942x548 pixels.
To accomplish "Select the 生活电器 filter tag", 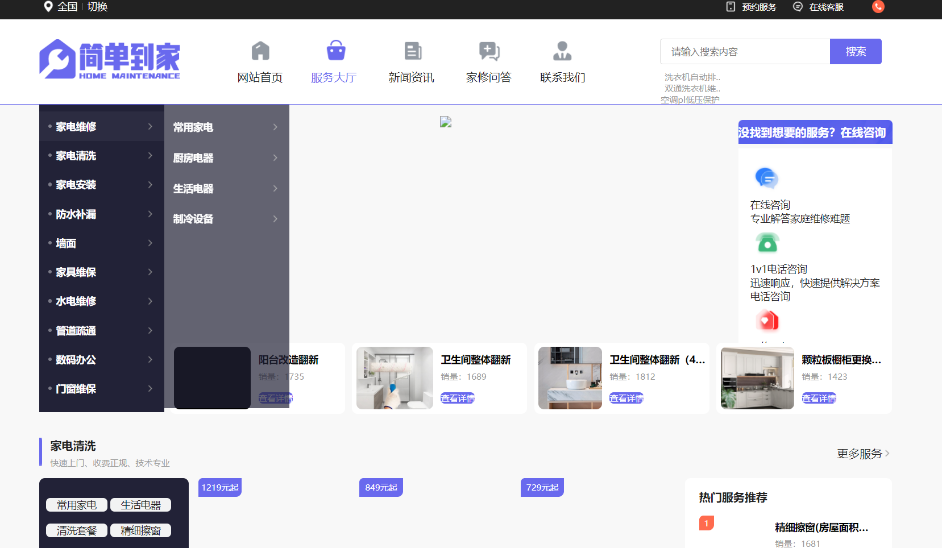I will tap(140, 505).
